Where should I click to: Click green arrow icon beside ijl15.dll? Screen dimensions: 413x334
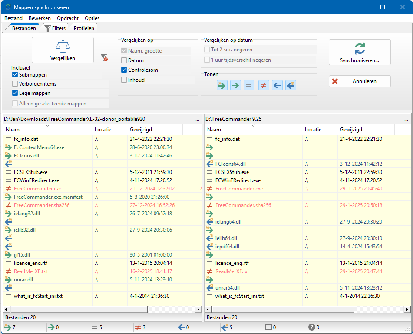(8, 255)
